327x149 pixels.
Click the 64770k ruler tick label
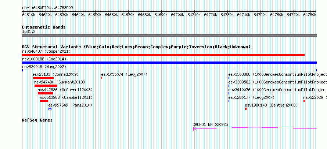(293, 15)
